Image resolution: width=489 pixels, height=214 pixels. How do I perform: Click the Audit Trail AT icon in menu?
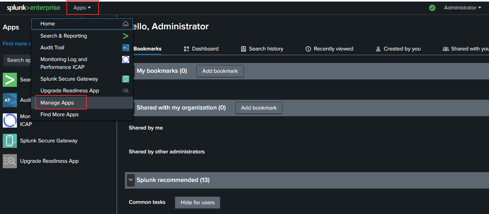coord(126,48)
